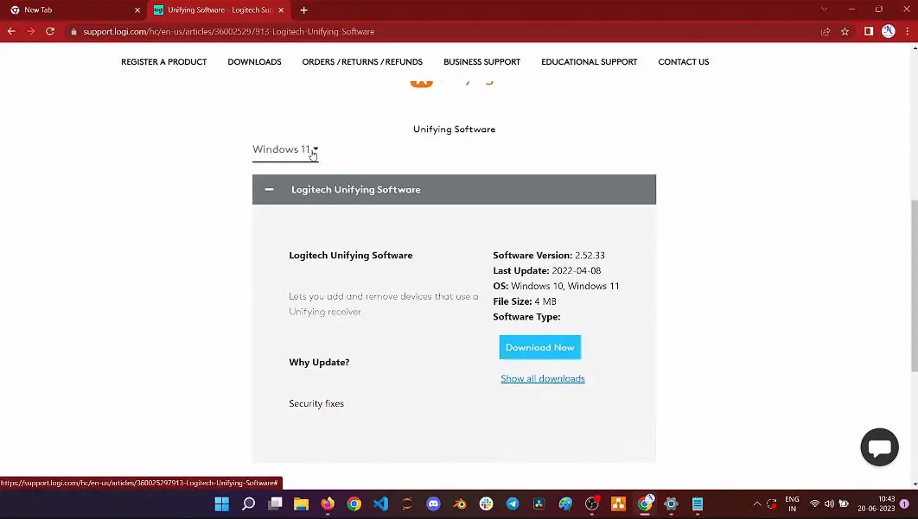Screen dimensions: 918x519
Task: Open Telegram from the taskbar
Action: pos(512,503)
